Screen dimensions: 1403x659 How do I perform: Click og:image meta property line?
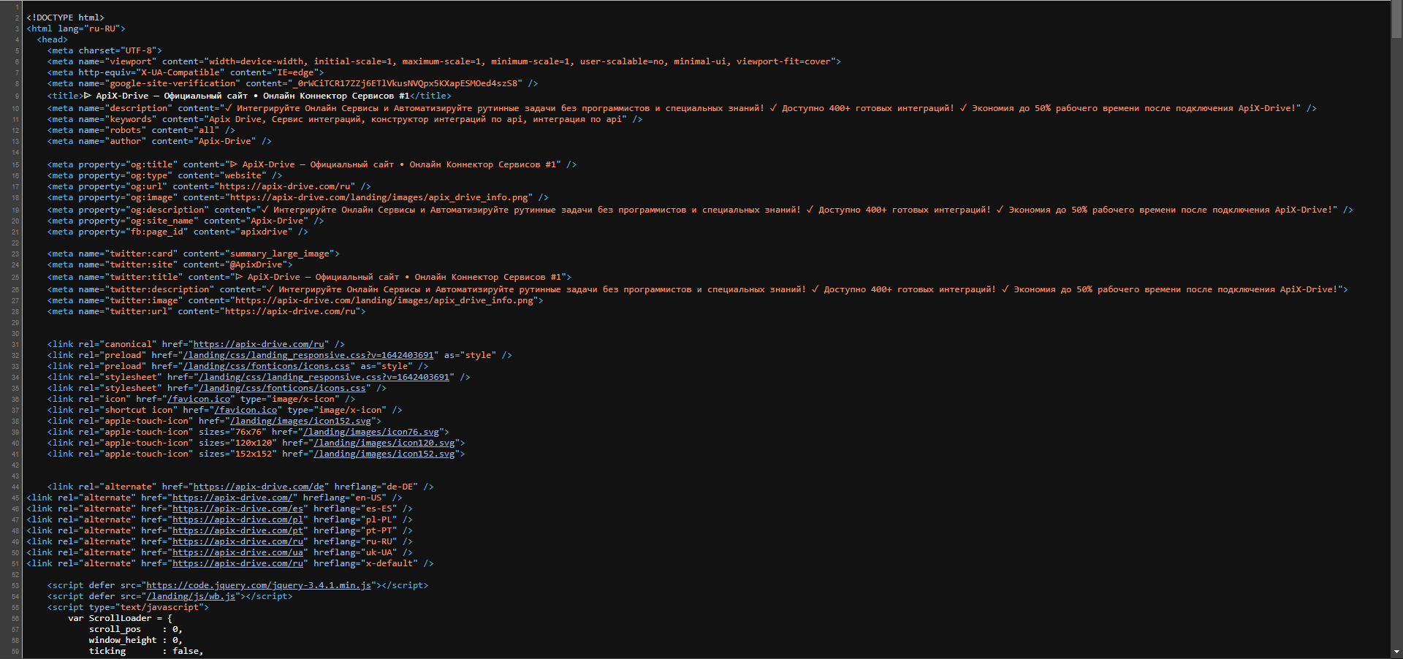pyautogui.click(x=298, y=197)
